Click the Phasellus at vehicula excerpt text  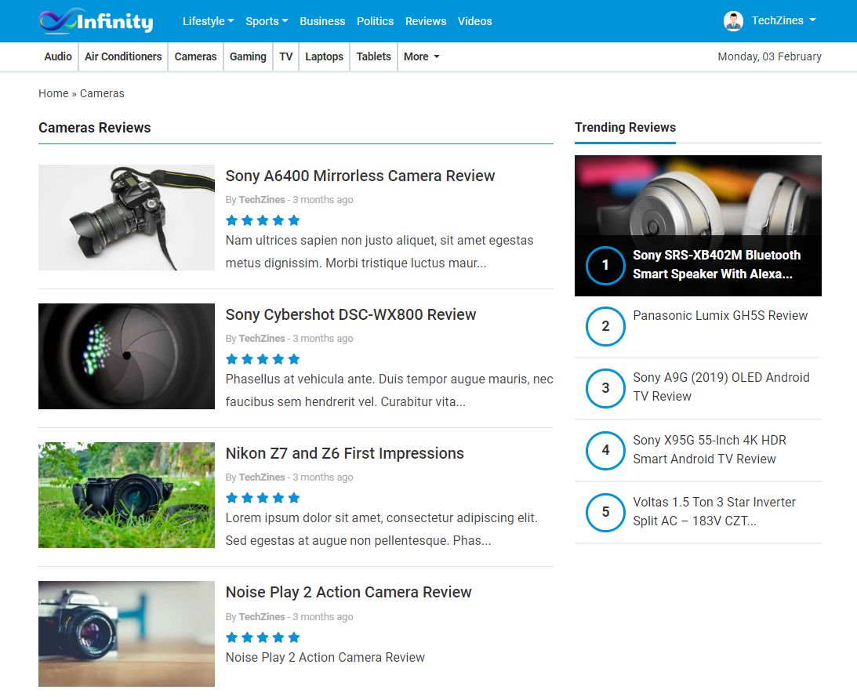[389, 390]
